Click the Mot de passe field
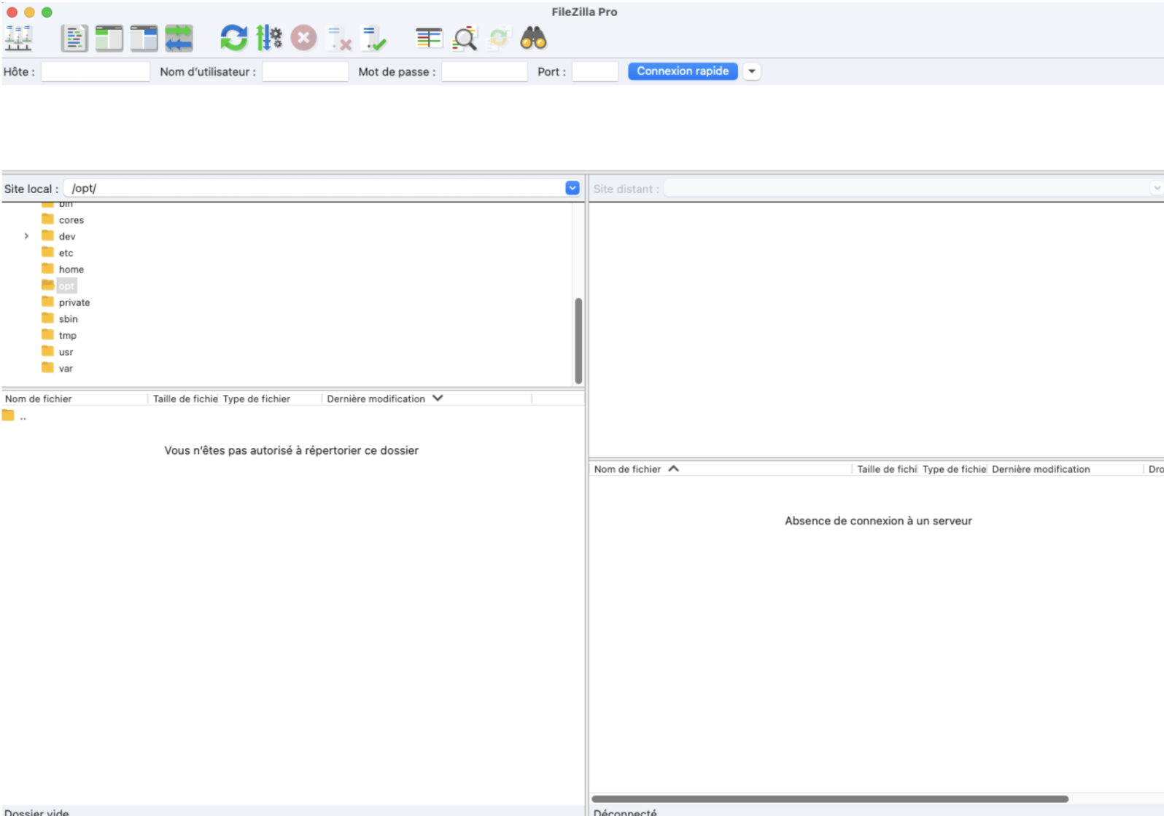The width and height of the screenshot is (1164, 816). (x=484, y=71)
